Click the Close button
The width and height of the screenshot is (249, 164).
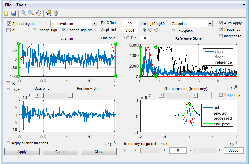click(99, 152)
